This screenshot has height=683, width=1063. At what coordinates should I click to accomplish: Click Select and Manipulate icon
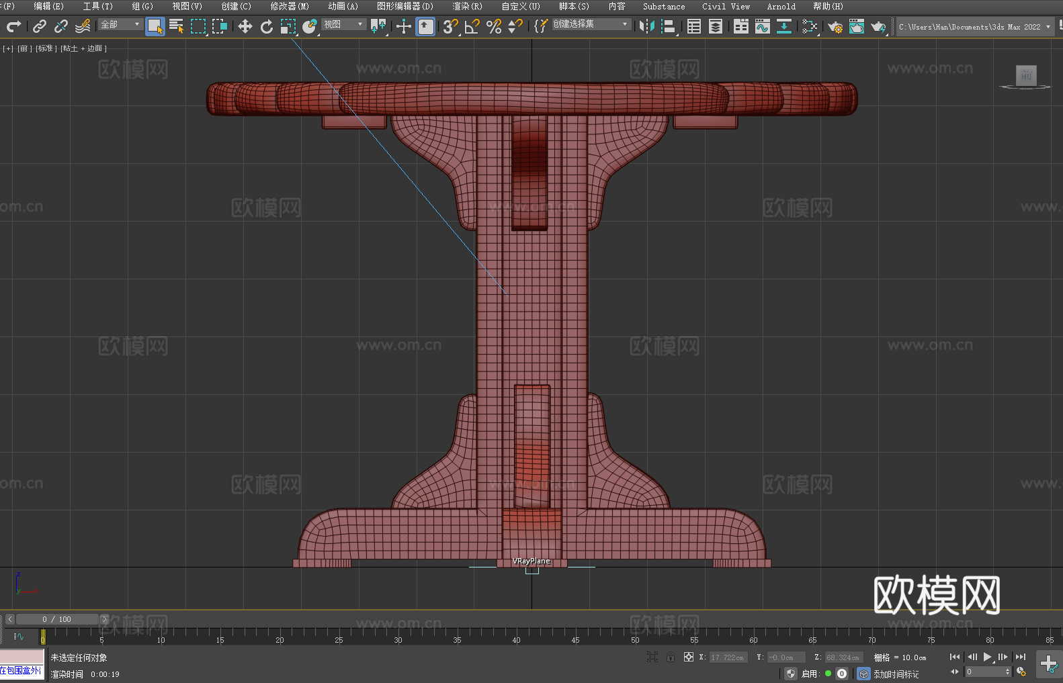(x=404, y=26)
